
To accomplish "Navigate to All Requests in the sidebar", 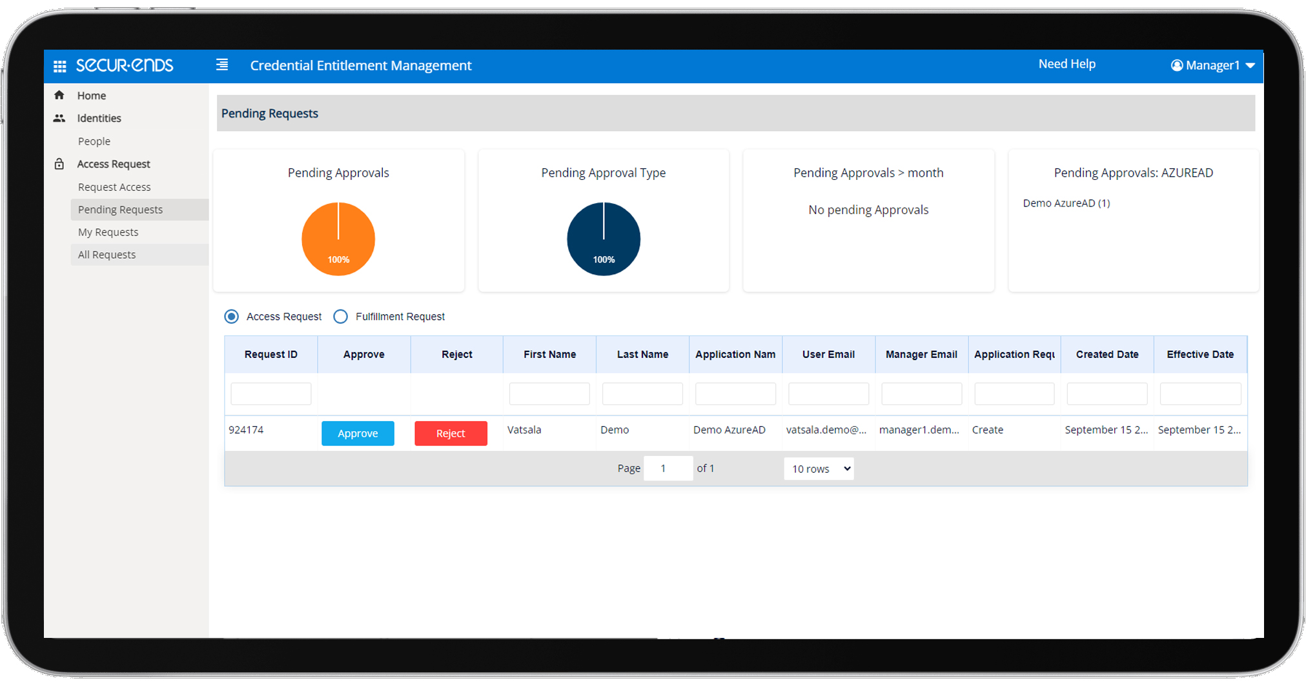I will point(106,254).
